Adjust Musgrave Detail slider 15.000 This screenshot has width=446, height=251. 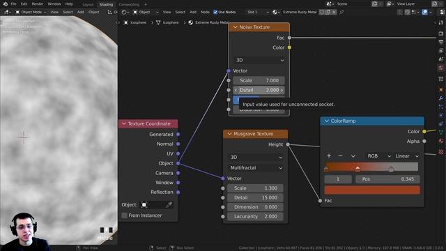256,197
